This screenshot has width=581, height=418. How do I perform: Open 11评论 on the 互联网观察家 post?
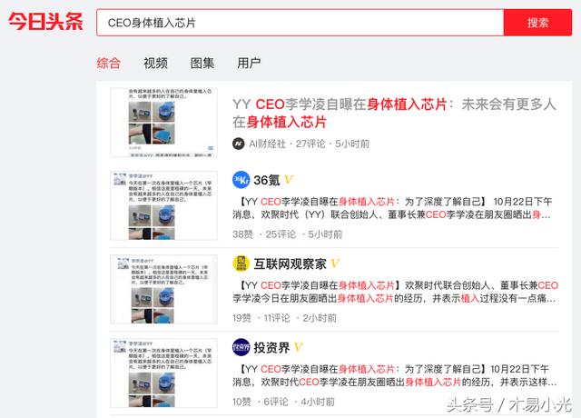(276, 318)
